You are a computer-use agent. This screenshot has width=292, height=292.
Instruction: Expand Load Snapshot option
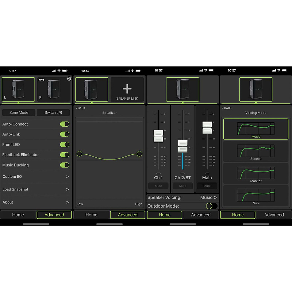(68, 189)
